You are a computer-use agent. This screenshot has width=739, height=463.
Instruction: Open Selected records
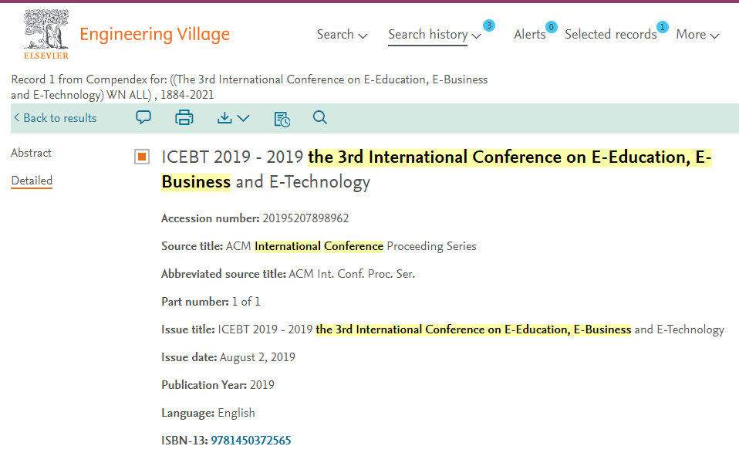(x=611, y=35)
